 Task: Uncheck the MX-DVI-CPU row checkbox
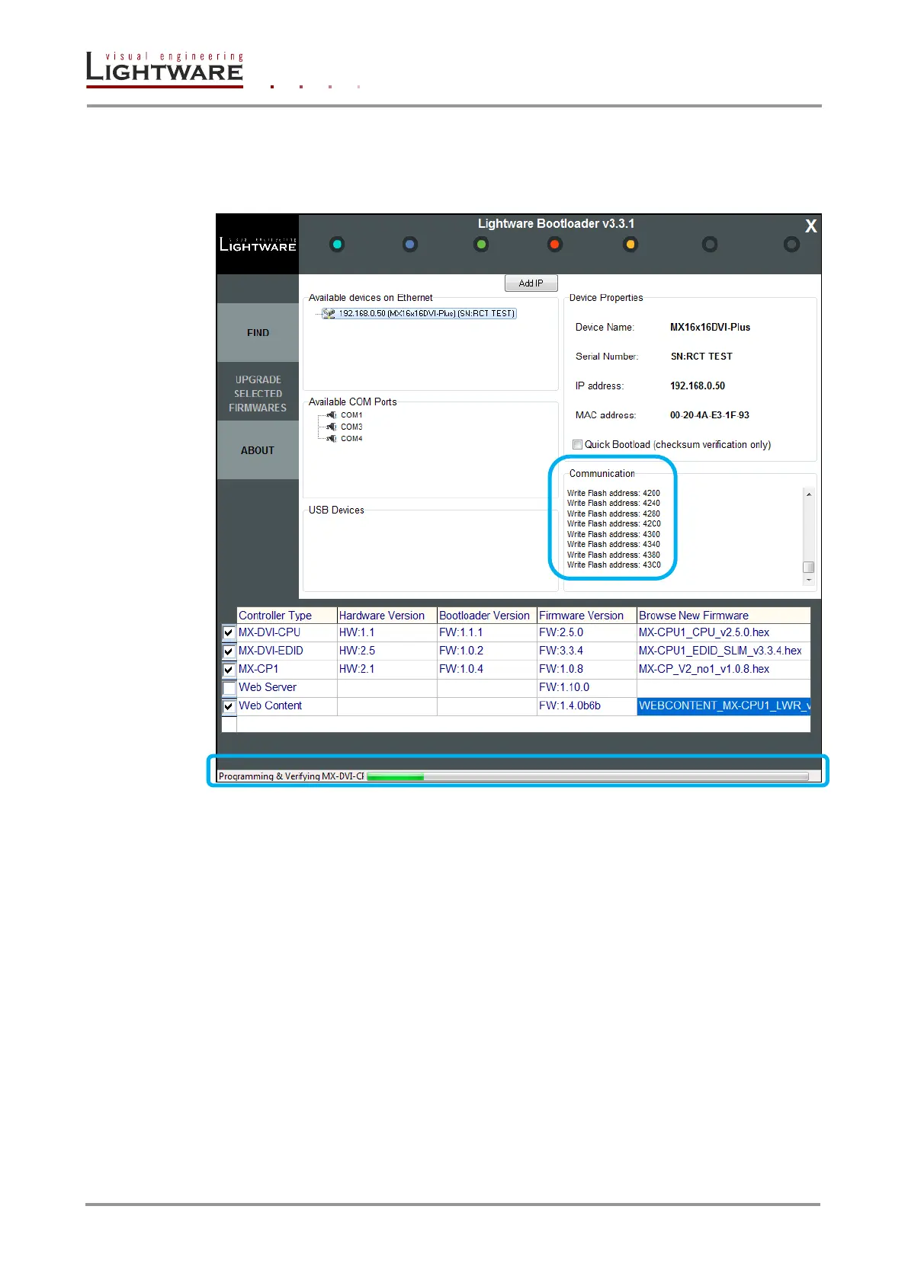tap(229, 633)
